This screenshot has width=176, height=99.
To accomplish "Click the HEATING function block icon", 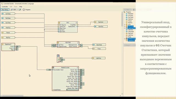I will [58, 43].
